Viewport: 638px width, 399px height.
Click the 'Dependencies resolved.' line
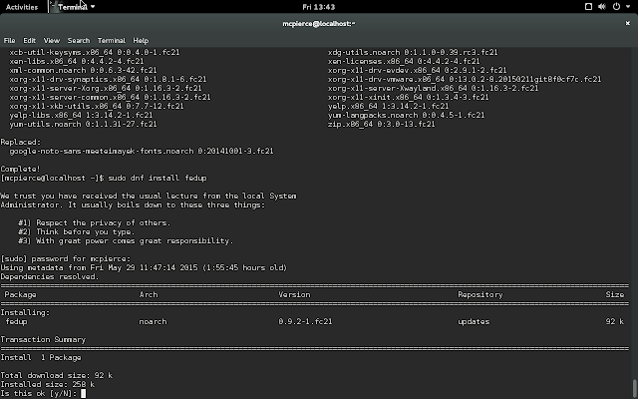point(50,276)
